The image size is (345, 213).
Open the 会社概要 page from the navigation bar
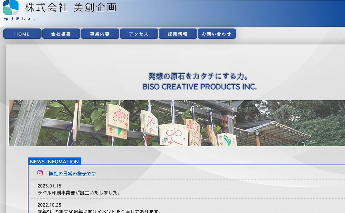(61, 34)
